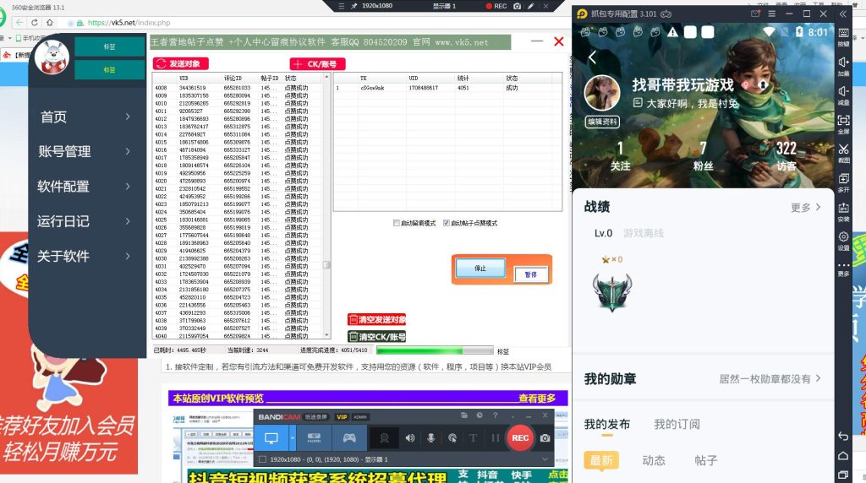Click the task progress bar

point(434,350)
